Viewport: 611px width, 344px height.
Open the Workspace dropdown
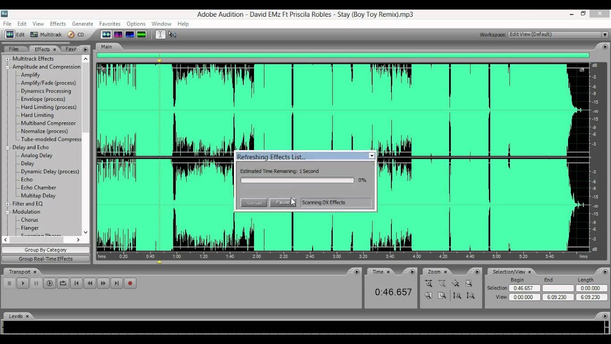(605, 34)
